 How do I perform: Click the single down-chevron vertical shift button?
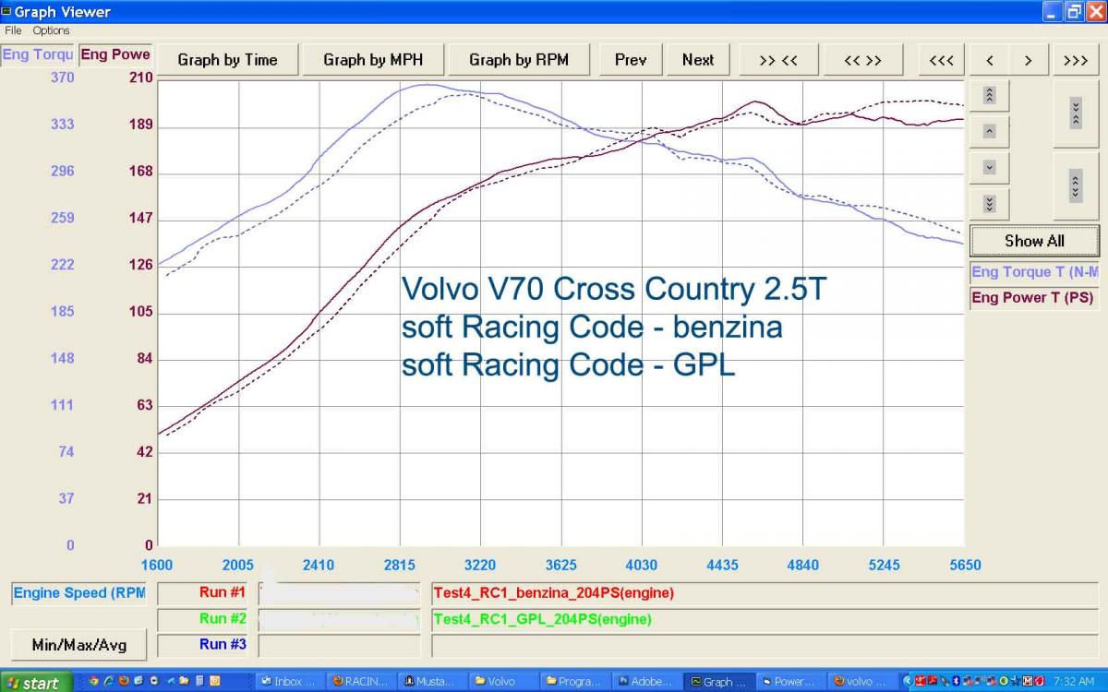click(x=989, y=167)
